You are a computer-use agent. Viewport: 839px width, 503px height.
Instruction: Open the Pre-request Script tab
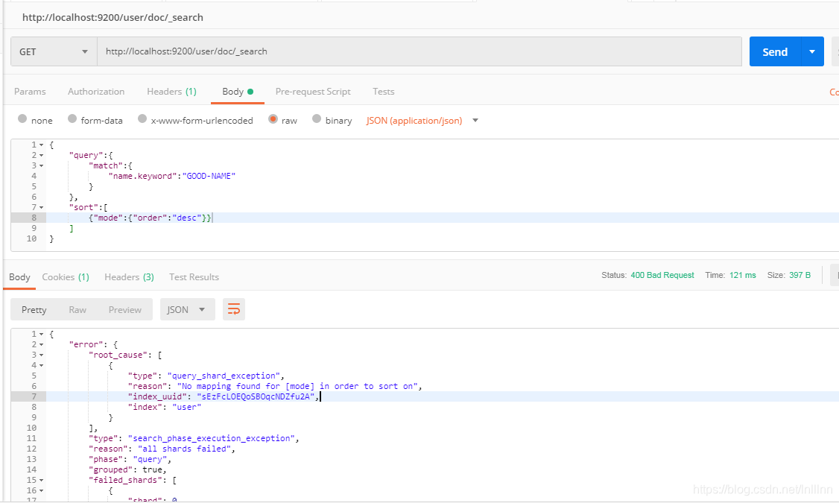(x=313, y=92)
